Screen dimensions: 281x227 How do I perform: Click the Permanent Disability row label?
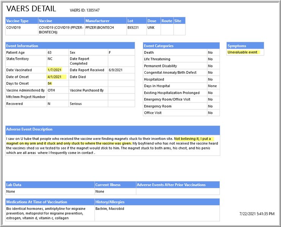pyautogui.click(x=160, y=66)
